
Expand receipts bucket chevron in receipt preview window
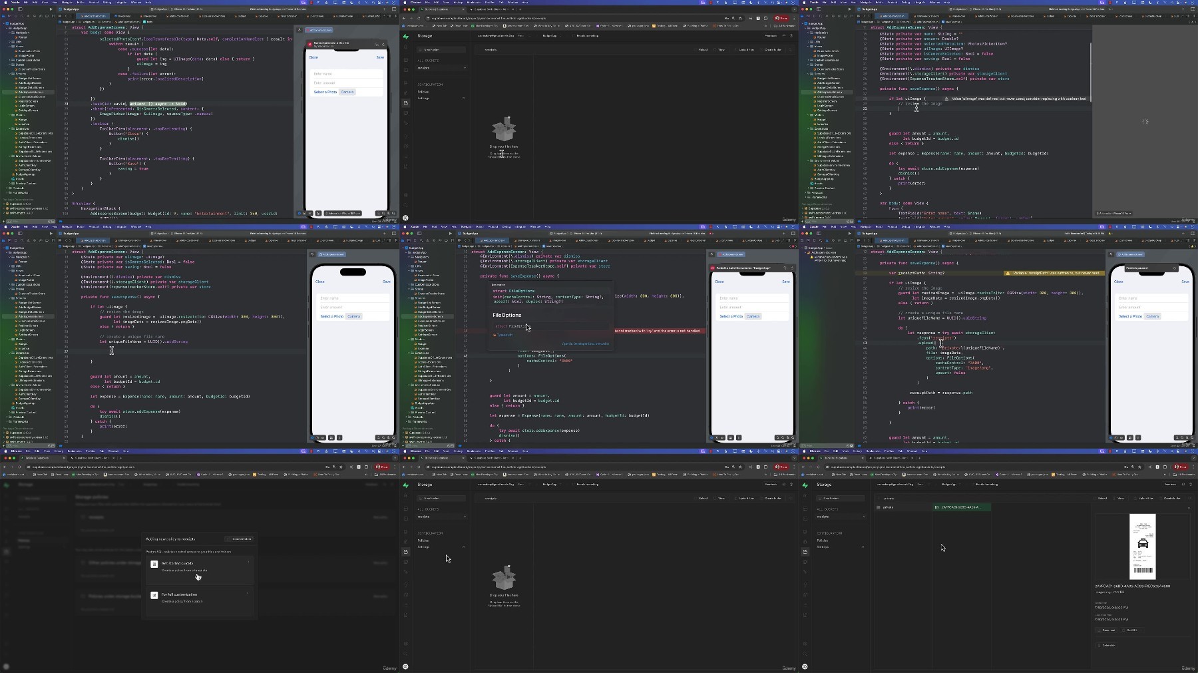(x=864, y=517)
